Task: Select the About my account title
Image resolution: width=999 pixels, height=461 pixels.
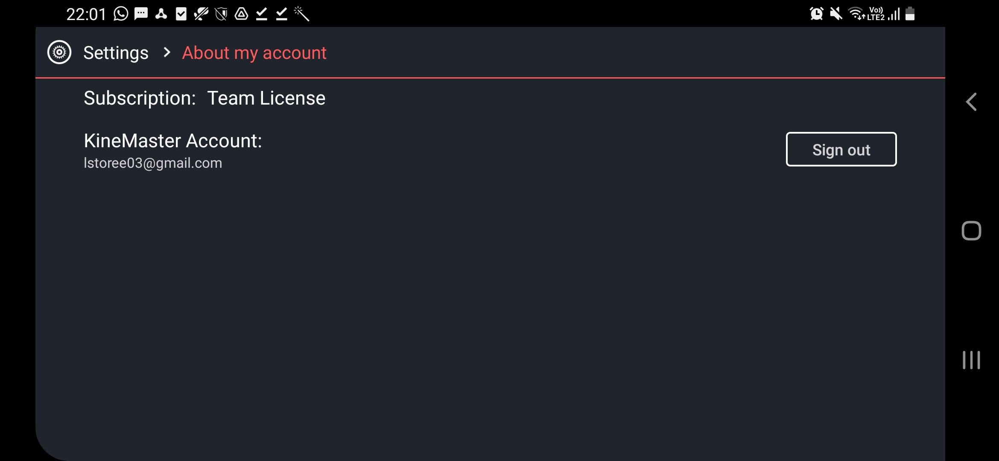Action: pos(254,53)
